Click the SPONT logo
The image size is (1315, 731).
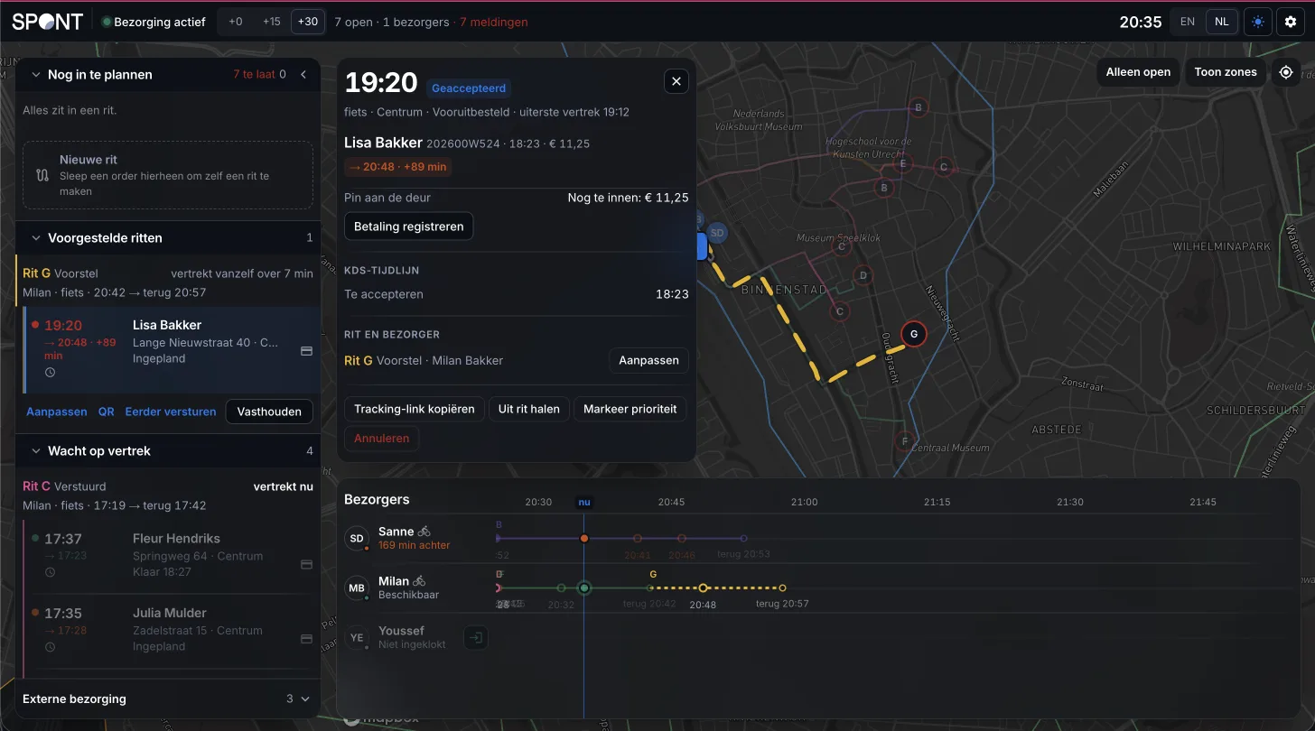[x=47, y=22]
